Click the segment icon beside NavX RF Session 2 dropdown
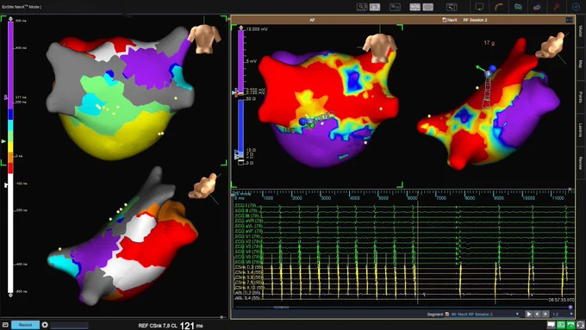586x330 pixels. click(447, 314)
